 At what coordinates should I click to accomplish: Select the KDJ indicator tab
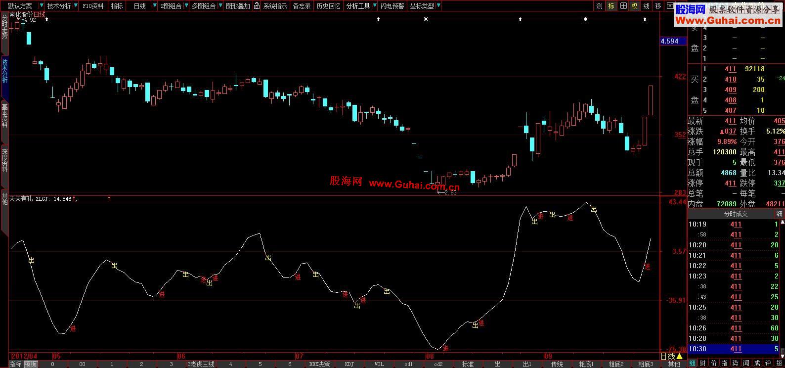click(349, 364)
